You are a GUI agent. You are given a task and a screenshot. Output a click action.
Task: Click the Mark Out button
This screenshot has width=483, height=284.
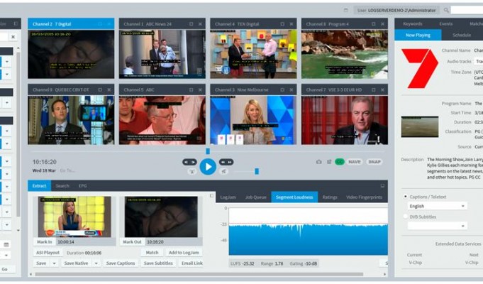pos(132,241)
